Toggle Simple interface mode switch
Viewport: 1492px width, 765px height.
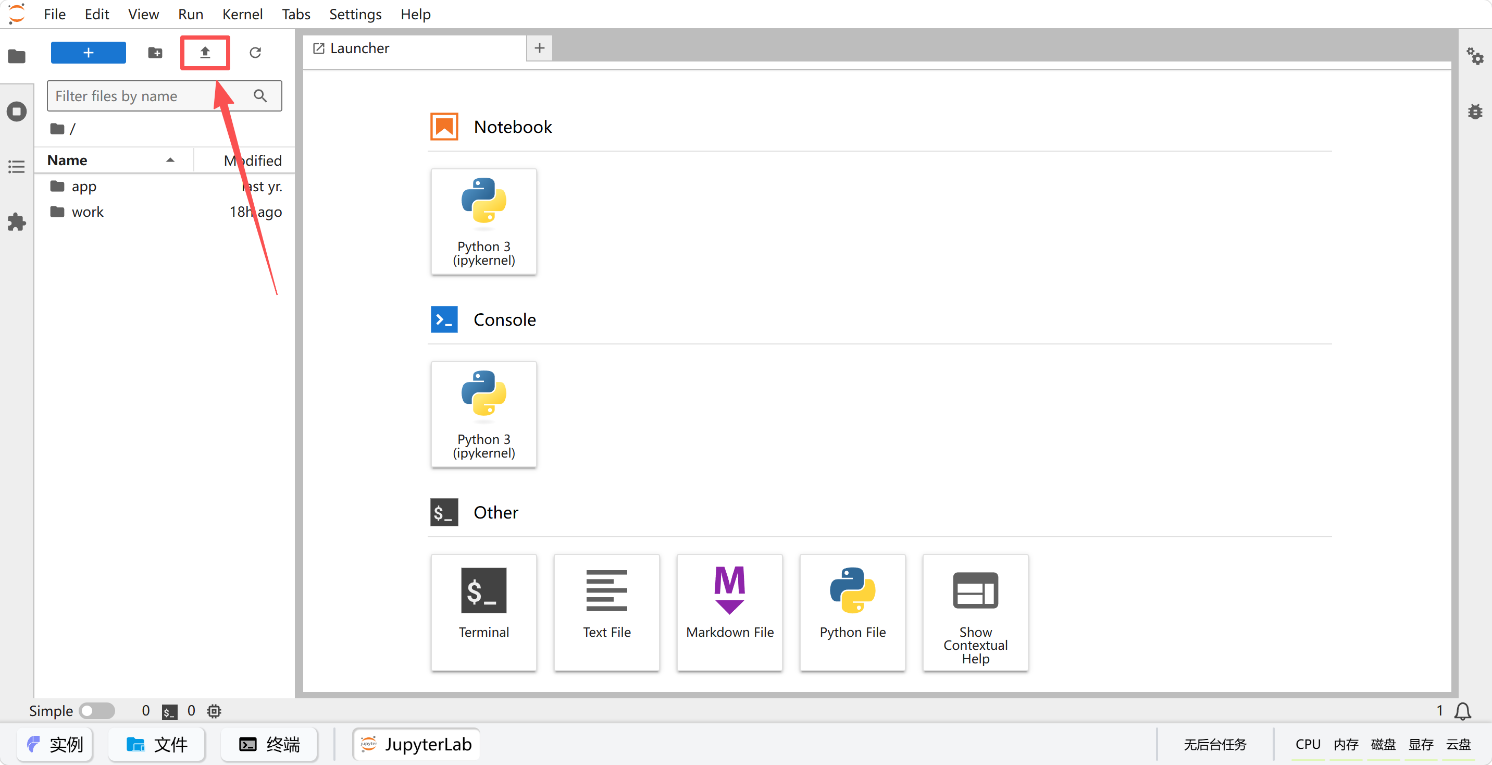(x=97, y=711)
